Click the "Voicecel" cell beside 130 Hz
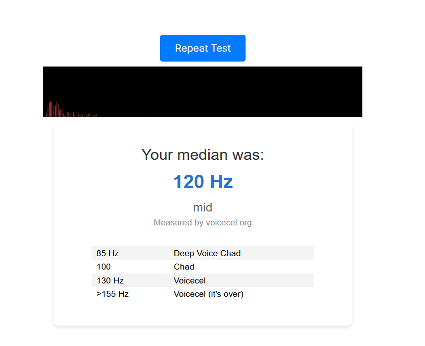Viewport: 425px width, 346px height. coord(190,280)
